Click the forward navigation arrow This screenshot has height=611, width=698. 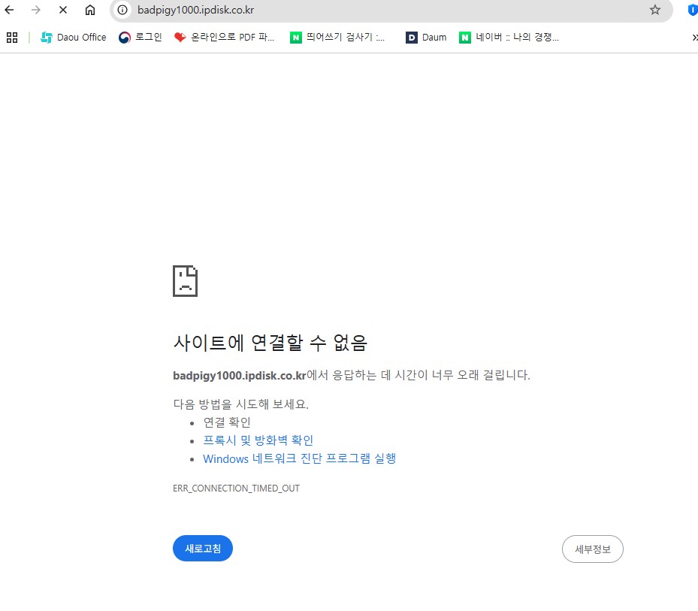click(x=36, y=10)
